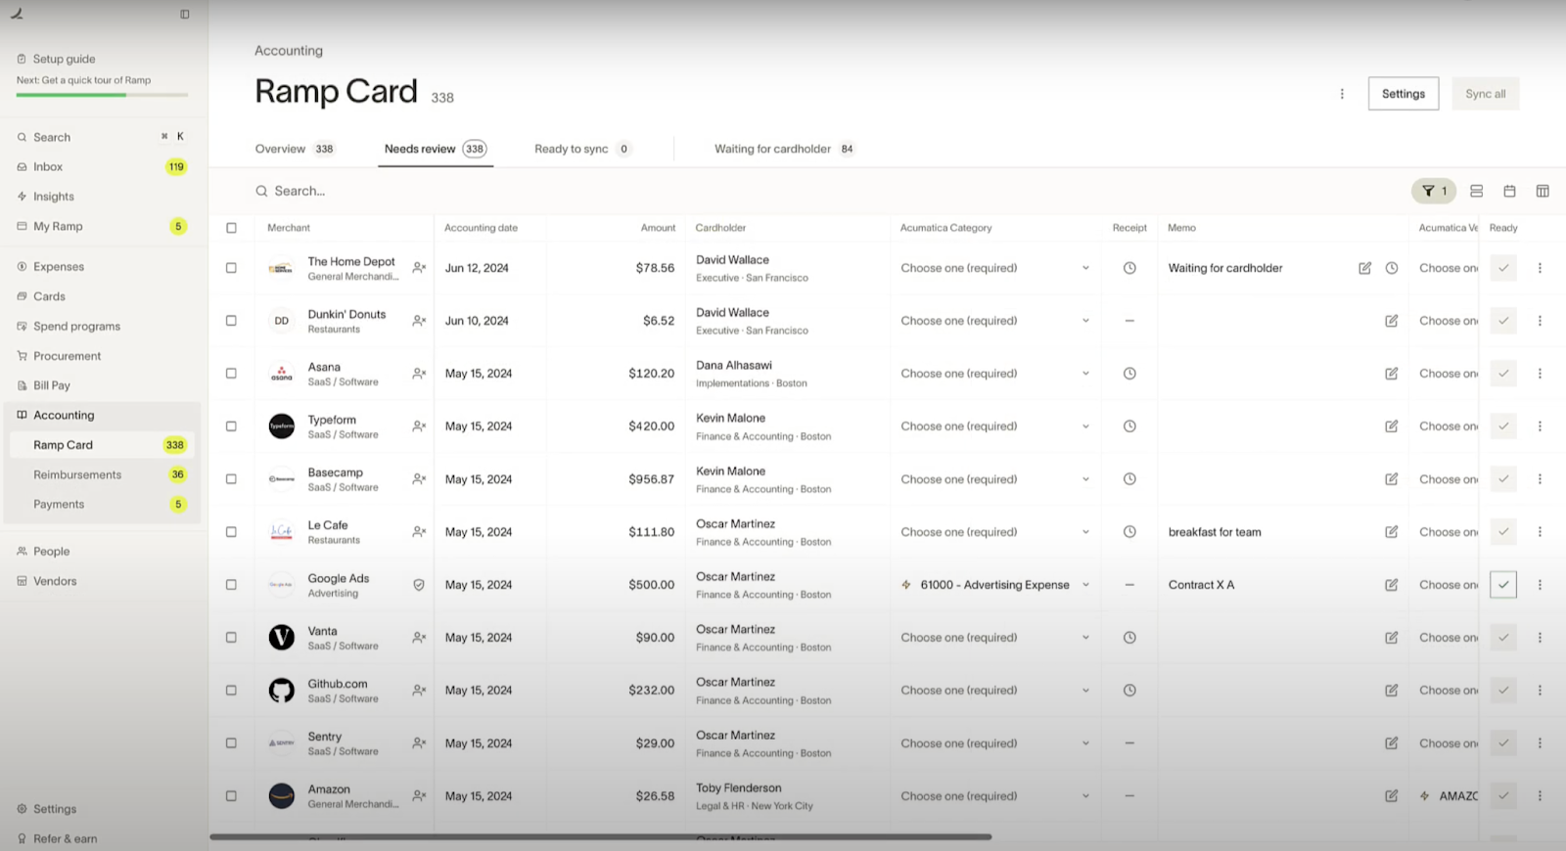Click the receipt clock icon for Asana
Screen dimensions: 1566x851
tap(1129, 374)
